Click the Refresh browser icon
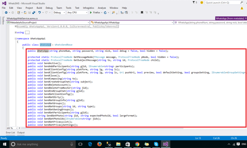Screen dimensions: 247x148 coord(105,13)
